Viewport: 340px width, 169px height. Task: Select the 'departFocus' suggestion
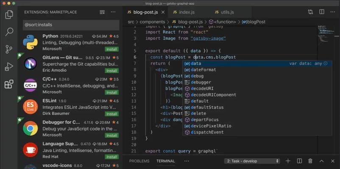257,120
